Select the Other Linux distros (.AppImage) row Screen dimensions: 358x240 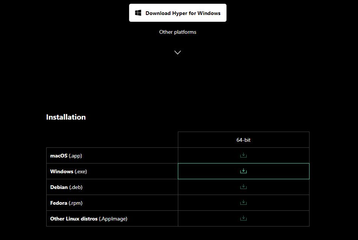[112, 218]
